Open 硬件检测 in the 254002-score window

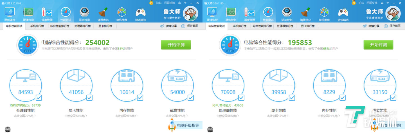coord(28,14)
